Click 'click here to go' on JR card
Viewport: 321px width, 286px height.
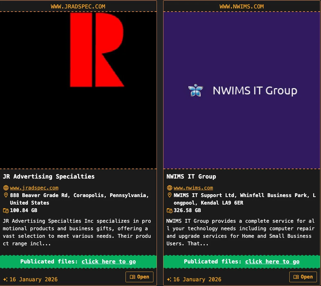(109, 262)
